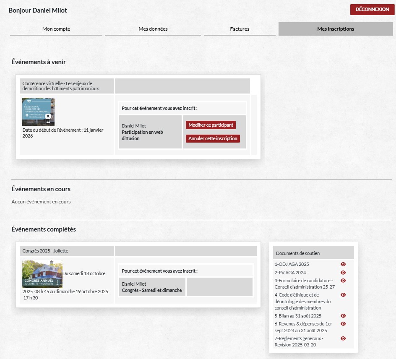Open the Mes données tab

pyautogui.click(x=153, y=29)
